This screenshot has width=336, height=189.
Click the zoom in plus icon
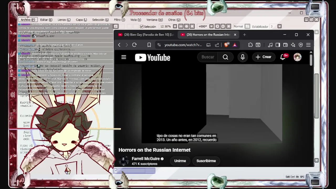pyautogui.click(x=187, y=26)
